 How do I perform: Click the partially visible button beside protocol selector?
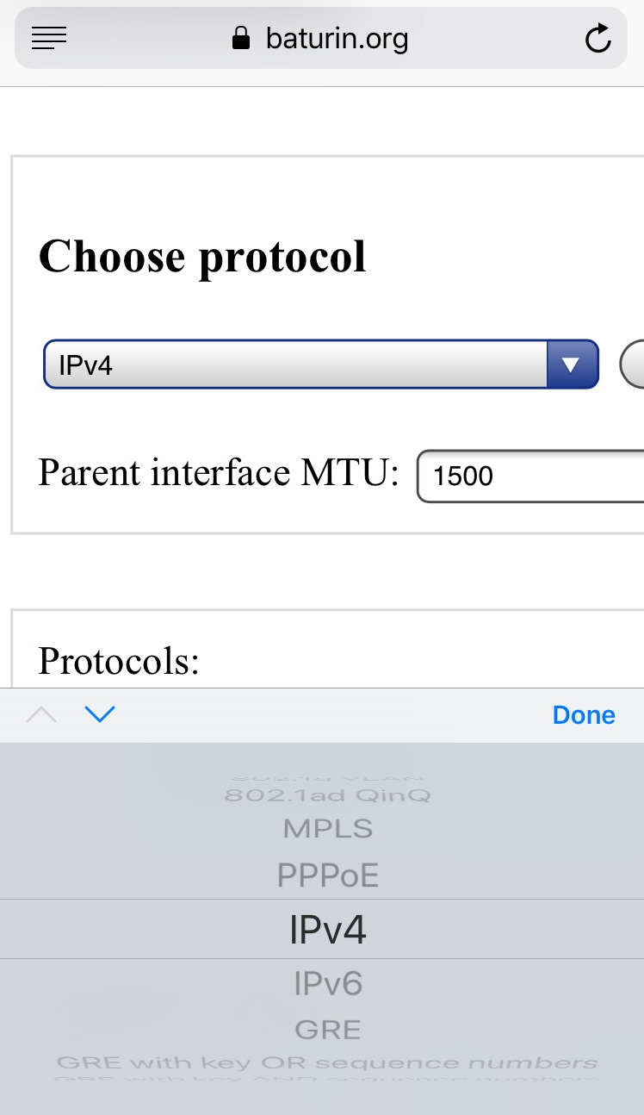pos(632,364)
